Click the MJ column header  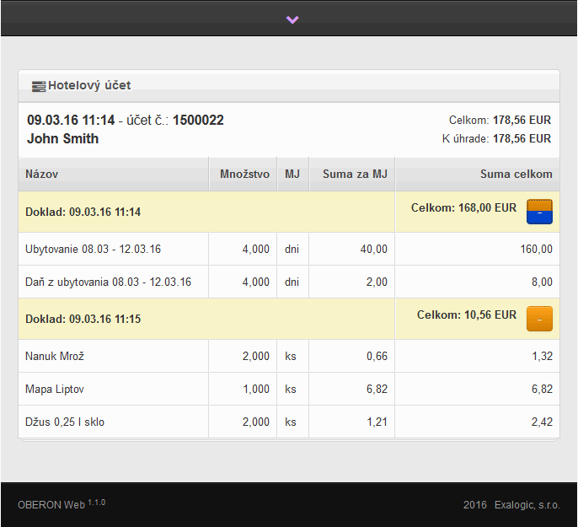pos(292,175)
